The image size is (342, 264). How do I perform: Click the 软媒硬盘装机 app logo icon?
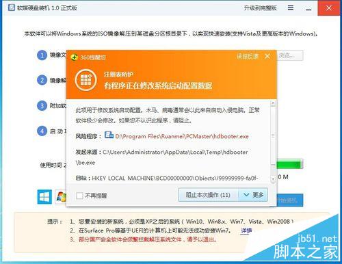click(x=11, y=8)
